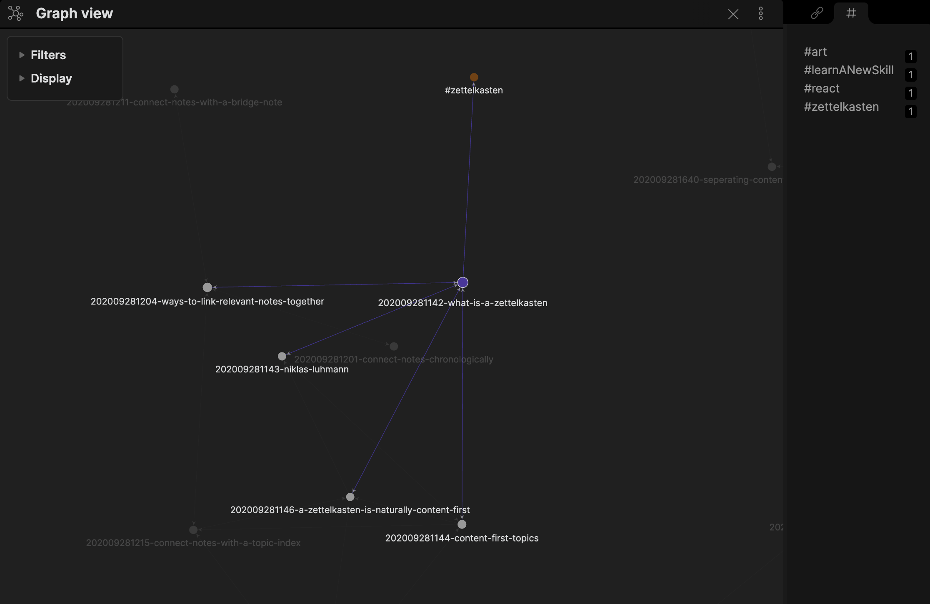Click the #art tag
Image resolution: width=930 pixels, height=604 pixels.
(815, 52)
